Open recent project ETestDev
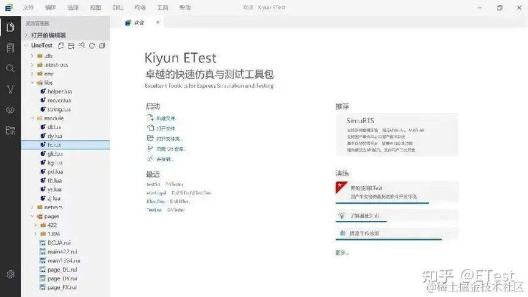This screenshot has height=297, width=528. pos(156,201)
